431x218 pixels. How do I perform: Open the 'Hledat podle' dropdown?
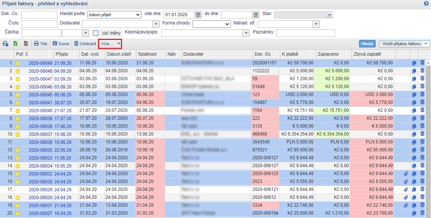click(114, 15)
